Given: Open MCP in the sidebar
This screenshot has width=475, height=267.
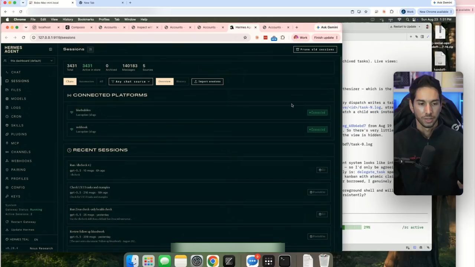Looking at the screenshot, I should 15,143.
